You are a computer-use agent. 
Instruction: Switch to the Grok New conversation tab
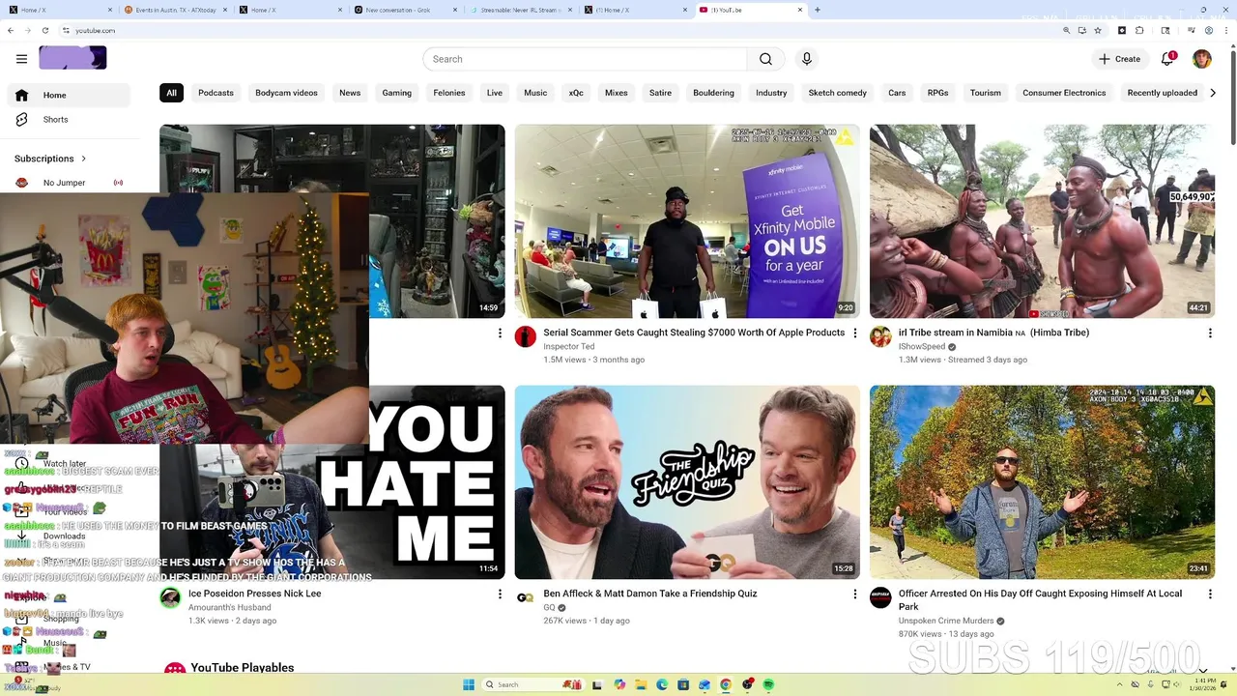(404, 10)
